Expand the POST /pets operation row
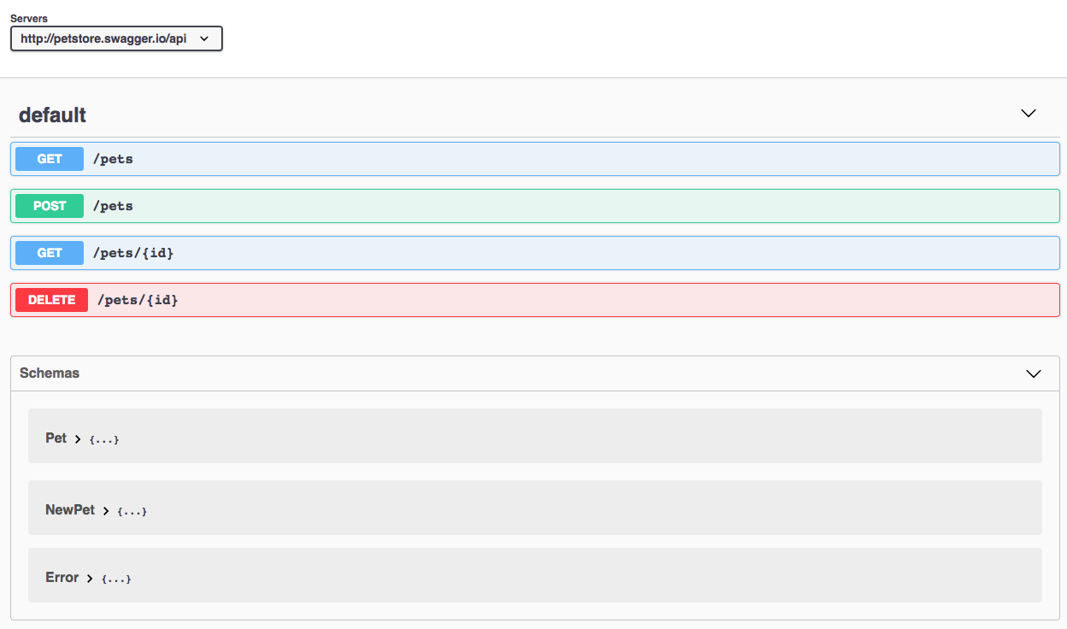This screenshot has width=1067, height=629. click(x=535, y=206)
